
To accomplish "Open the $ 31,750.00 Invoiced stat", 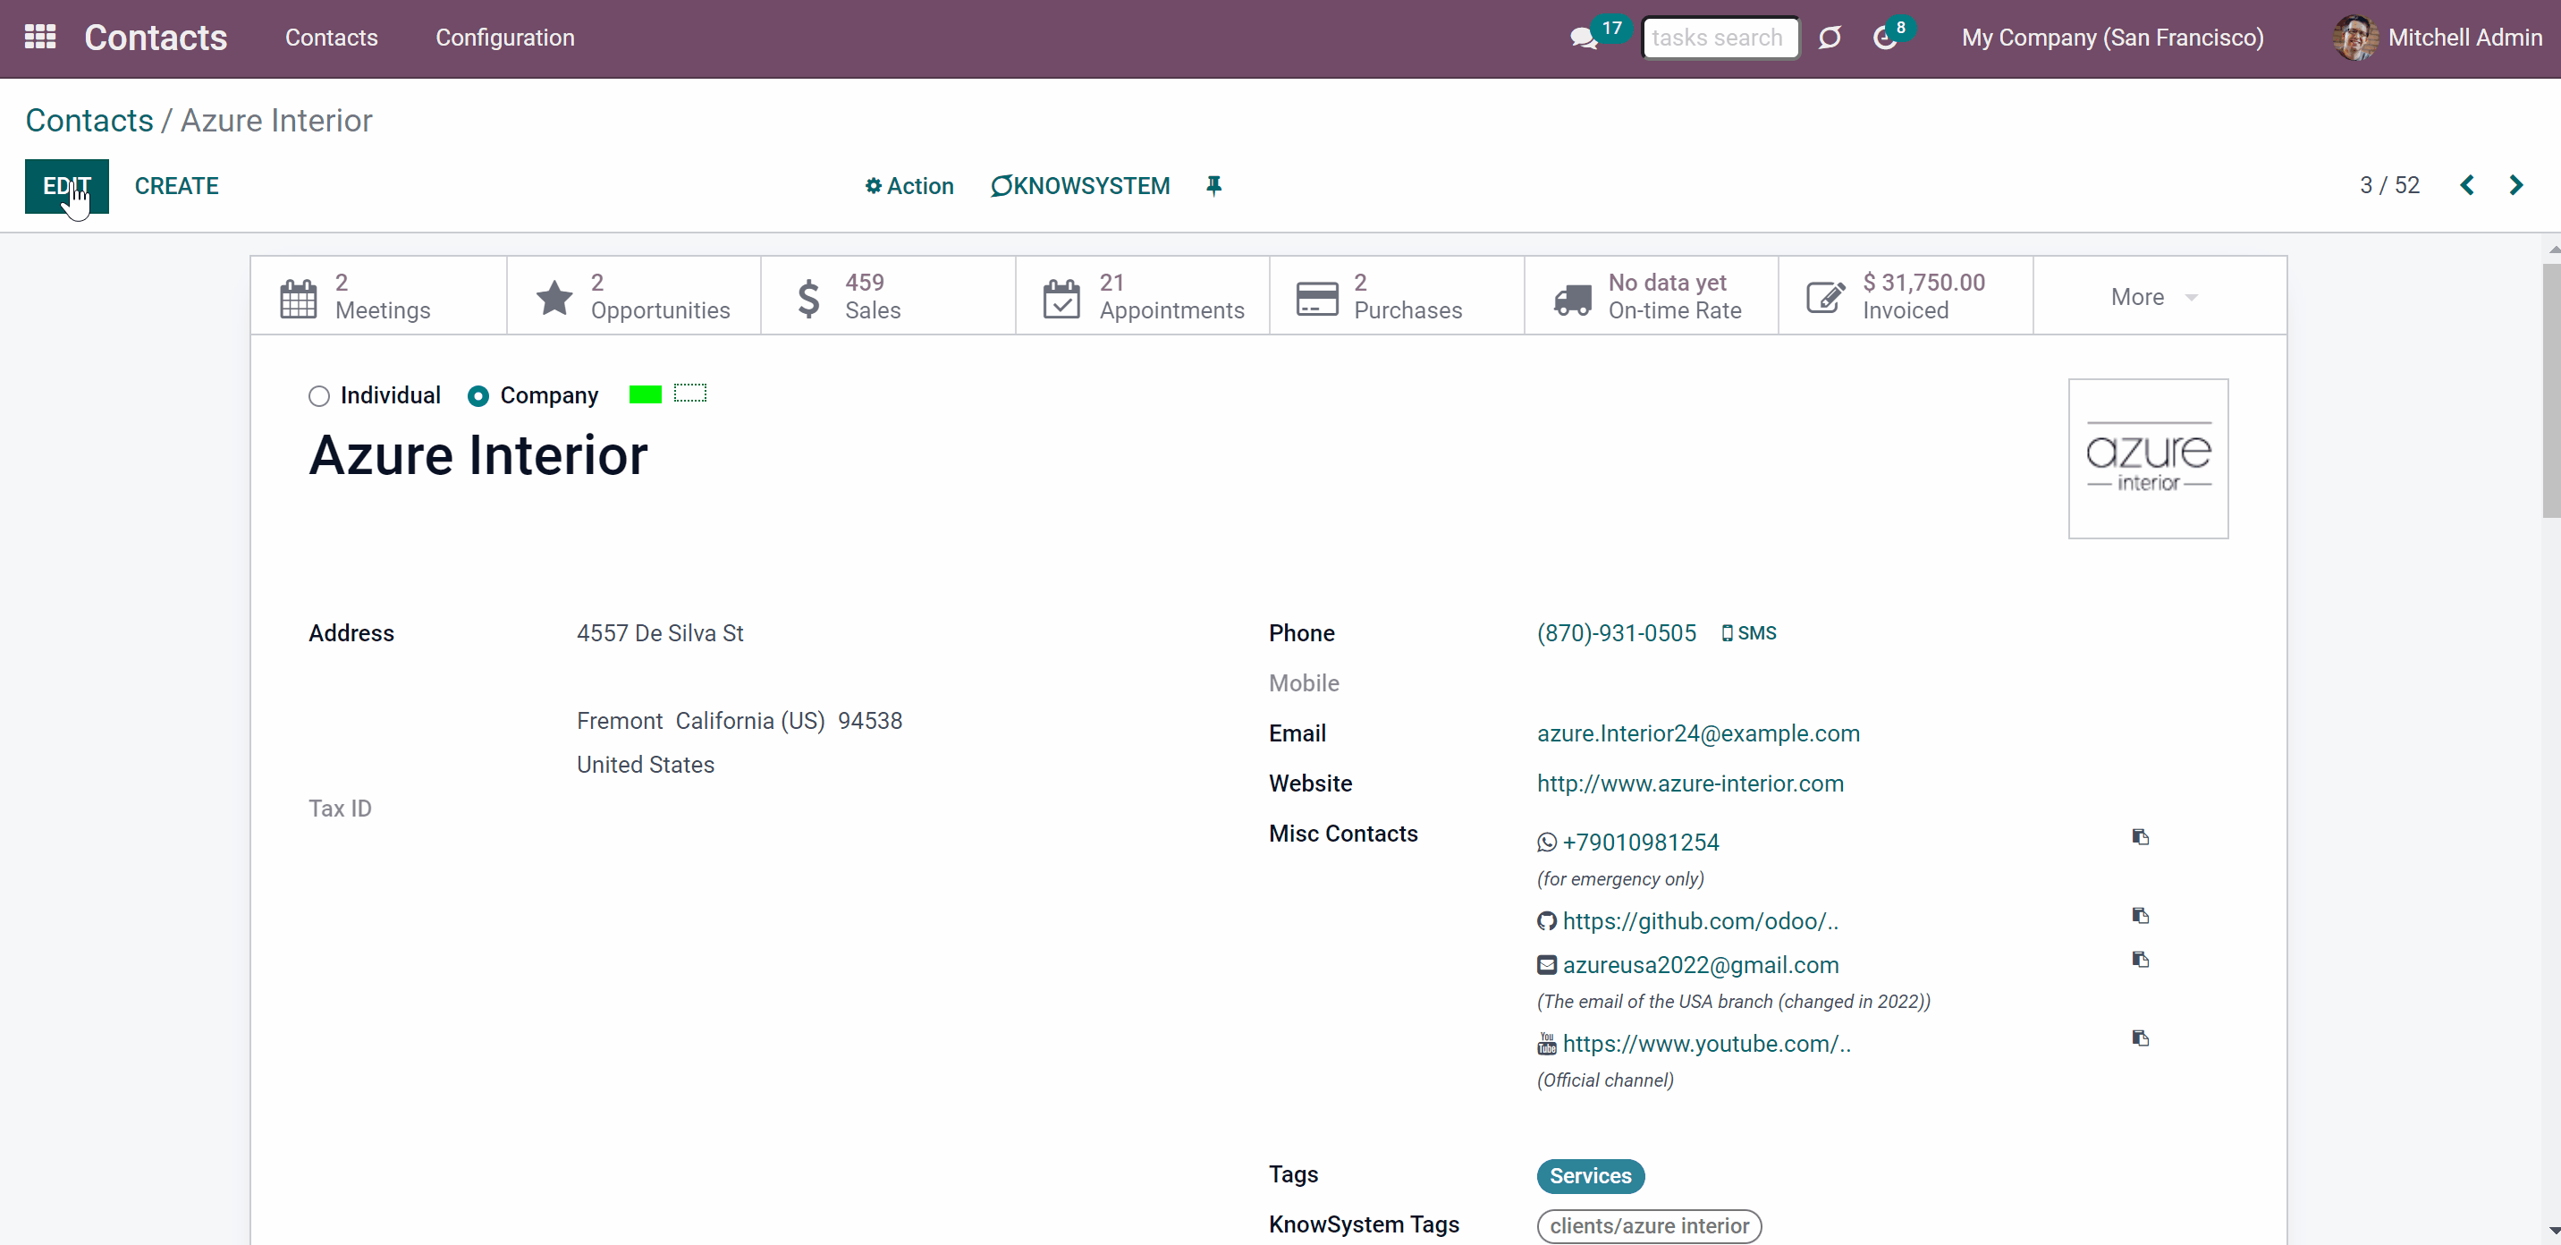I will coord(1906,296).
